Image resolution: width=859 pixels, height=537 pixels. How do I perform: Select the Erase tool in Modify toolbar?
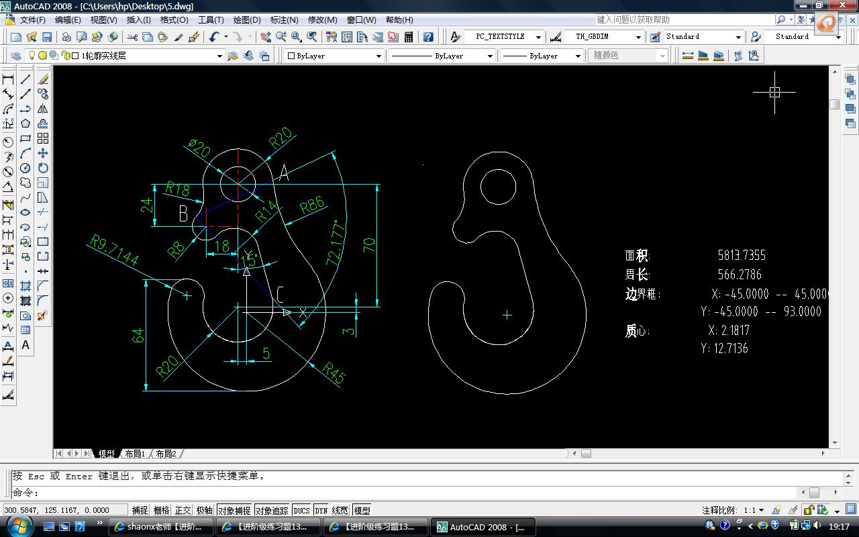[x=43, y=79]
